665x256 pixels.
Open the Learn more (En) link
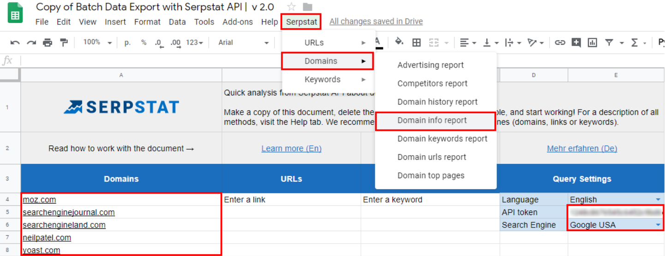click(291, 148)
